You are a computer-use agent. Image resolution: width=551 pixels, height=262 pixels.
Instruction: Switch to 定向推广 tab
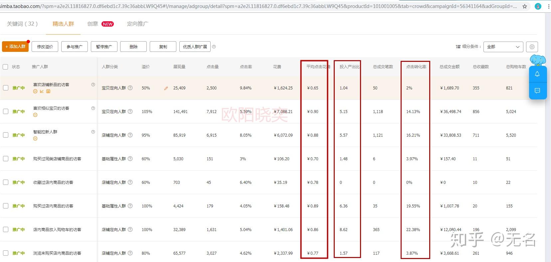[138, 24]
